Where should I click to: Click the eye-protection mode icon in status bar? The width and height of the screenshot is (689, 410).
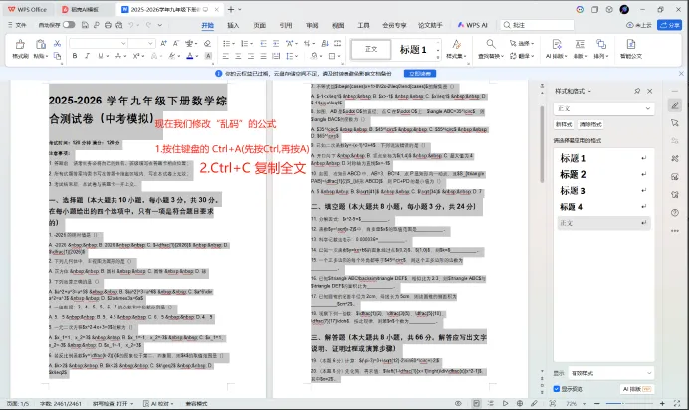[458, 403]
